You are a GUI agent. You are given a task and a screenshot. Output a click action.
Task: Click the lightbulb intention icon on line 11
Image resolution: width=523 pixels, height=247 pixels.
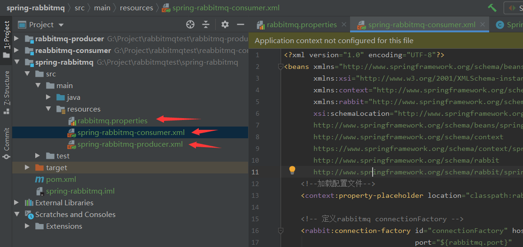(292, 171)
